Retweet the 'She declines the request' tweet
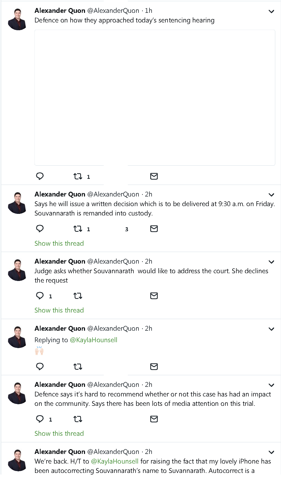The height and width of the screenshot is (478, 281). (x=78, y=296)
